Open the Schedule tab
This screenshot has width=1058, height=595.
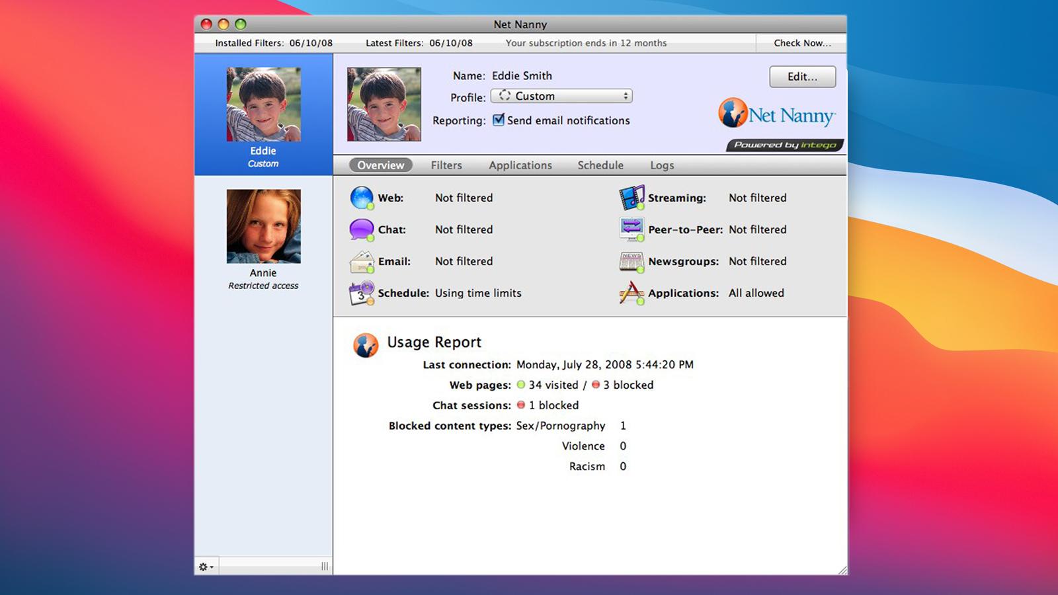[x=600, y=165]
